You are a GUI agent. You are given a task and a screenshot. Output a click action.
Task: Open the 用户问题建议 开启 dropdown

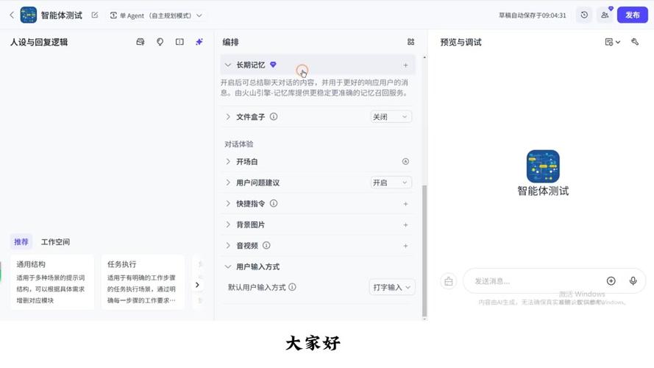pyautogui.click(x=391, y=183)
